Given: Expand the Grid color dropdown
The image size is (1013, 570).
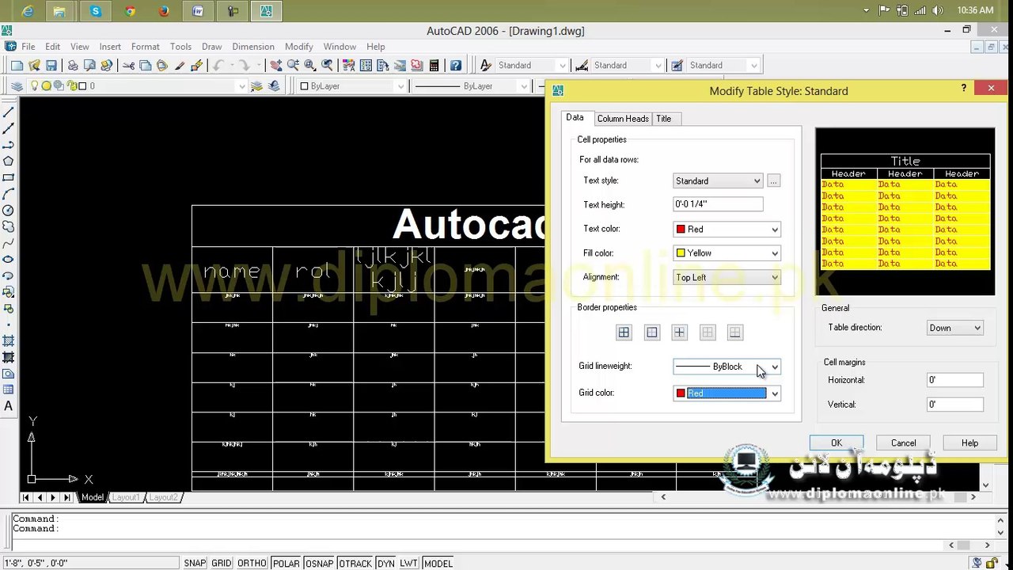Looking at the screenshot, I should coord(727,393).
